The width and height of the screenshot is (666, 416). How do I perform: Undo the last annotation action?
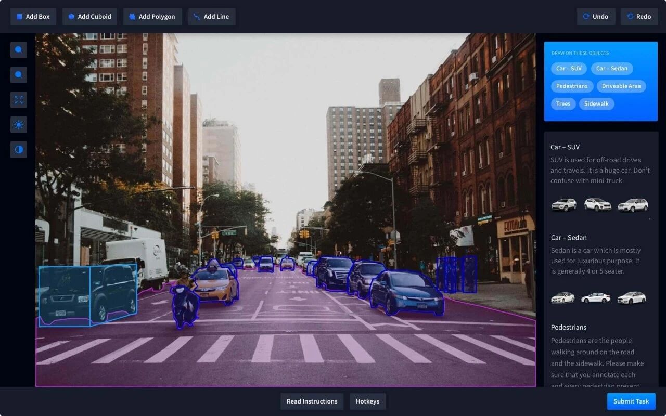point(596,17)
